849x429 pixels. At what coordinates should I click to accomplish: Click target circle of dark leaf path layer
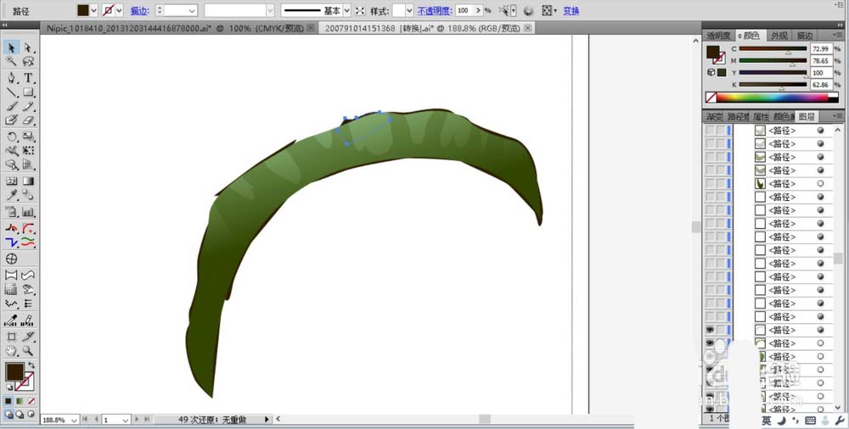click(820, 183)
